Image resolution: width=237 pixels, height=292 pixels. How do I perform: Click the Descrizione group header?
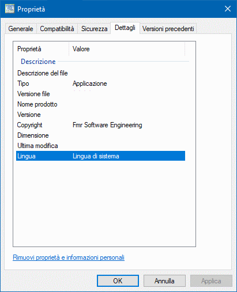pos(38,62)
